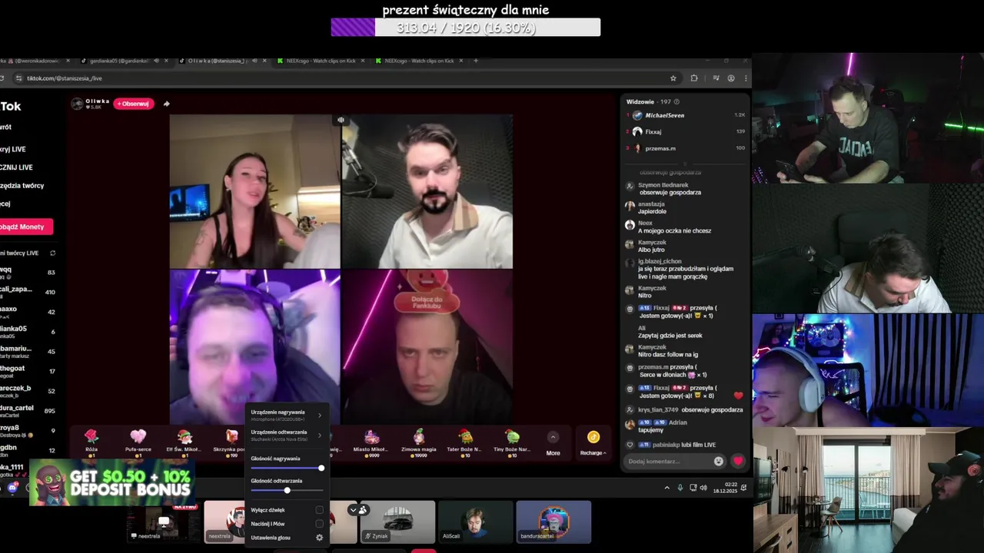This screenshot has width=984, height=553.
Task: Open the browser three-dot menu
Action: (x=744, y=78)
